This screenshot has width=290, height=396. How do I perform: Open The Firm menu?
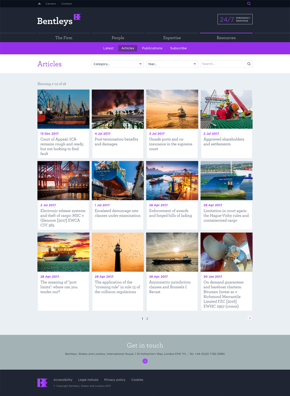tap(64, 38)
